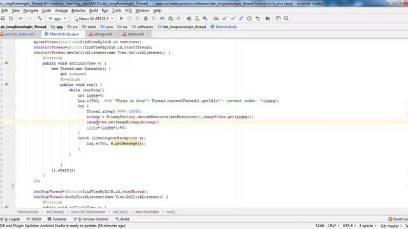Collapse code fold at btnStartThread.setOnClickListener line

click(15, 53)
